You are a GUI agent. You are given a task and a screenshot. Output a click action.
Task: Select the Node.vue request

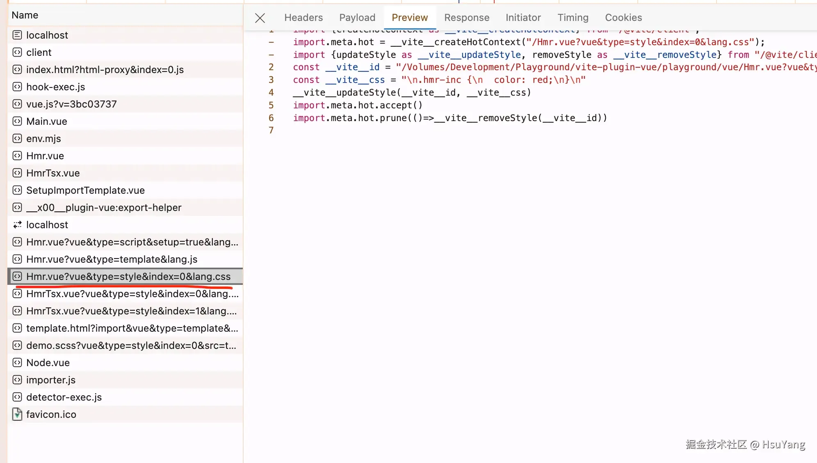125,362
